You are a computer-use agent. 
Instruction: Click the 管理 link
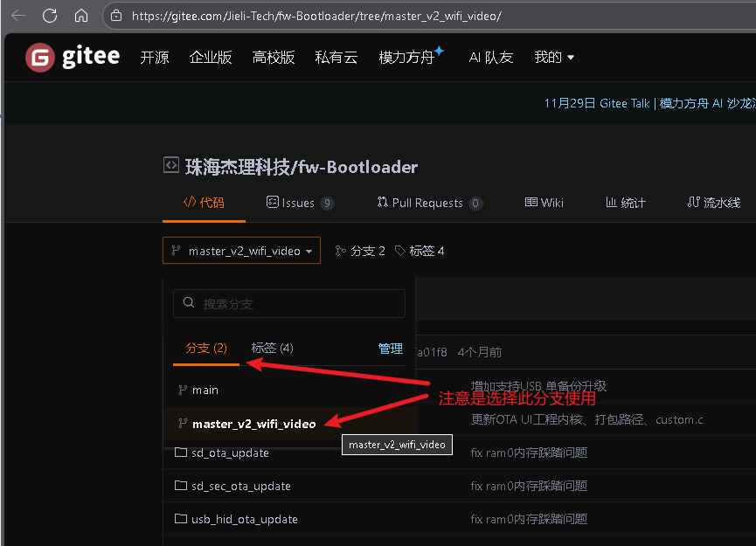tap(391, 349)
